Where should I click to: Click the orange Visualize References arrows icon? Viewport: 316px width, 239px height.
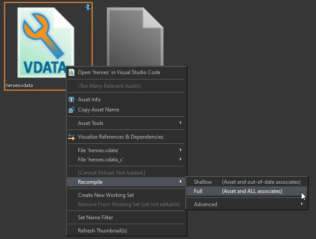pos(72,137)
